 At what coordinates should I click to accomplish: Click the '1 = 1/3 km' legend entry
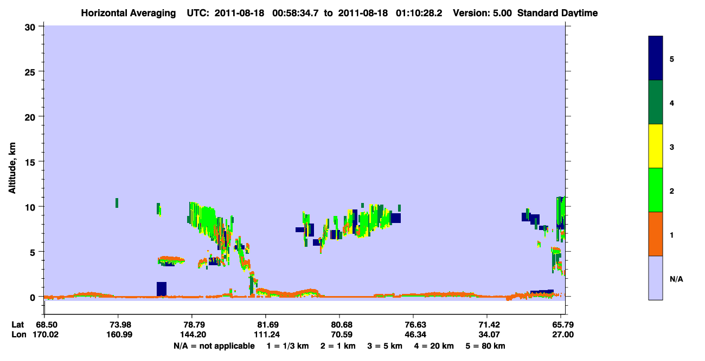[287, 346]
